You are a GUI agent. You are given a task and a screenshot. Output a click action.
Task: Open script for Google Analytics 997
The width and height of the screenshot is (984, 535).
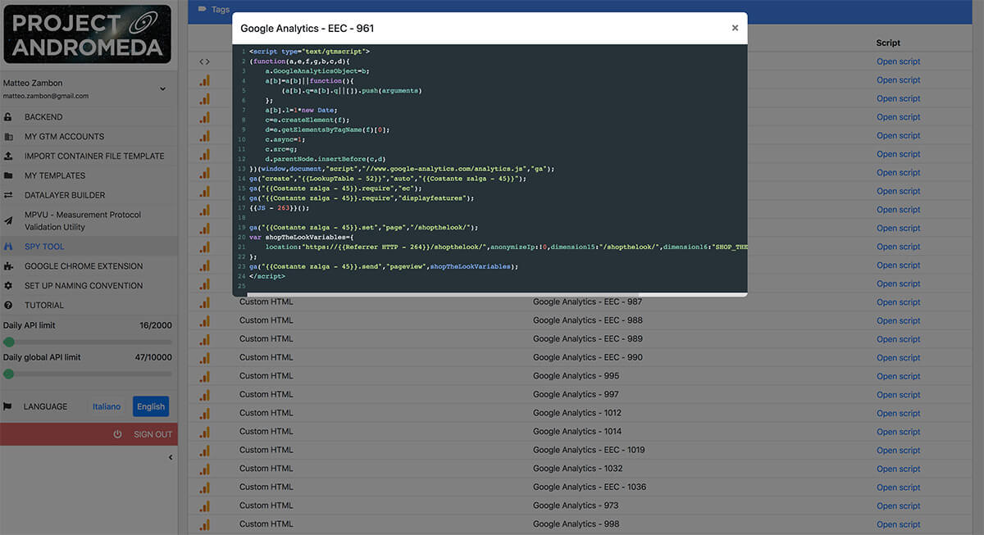pos(899,395)
